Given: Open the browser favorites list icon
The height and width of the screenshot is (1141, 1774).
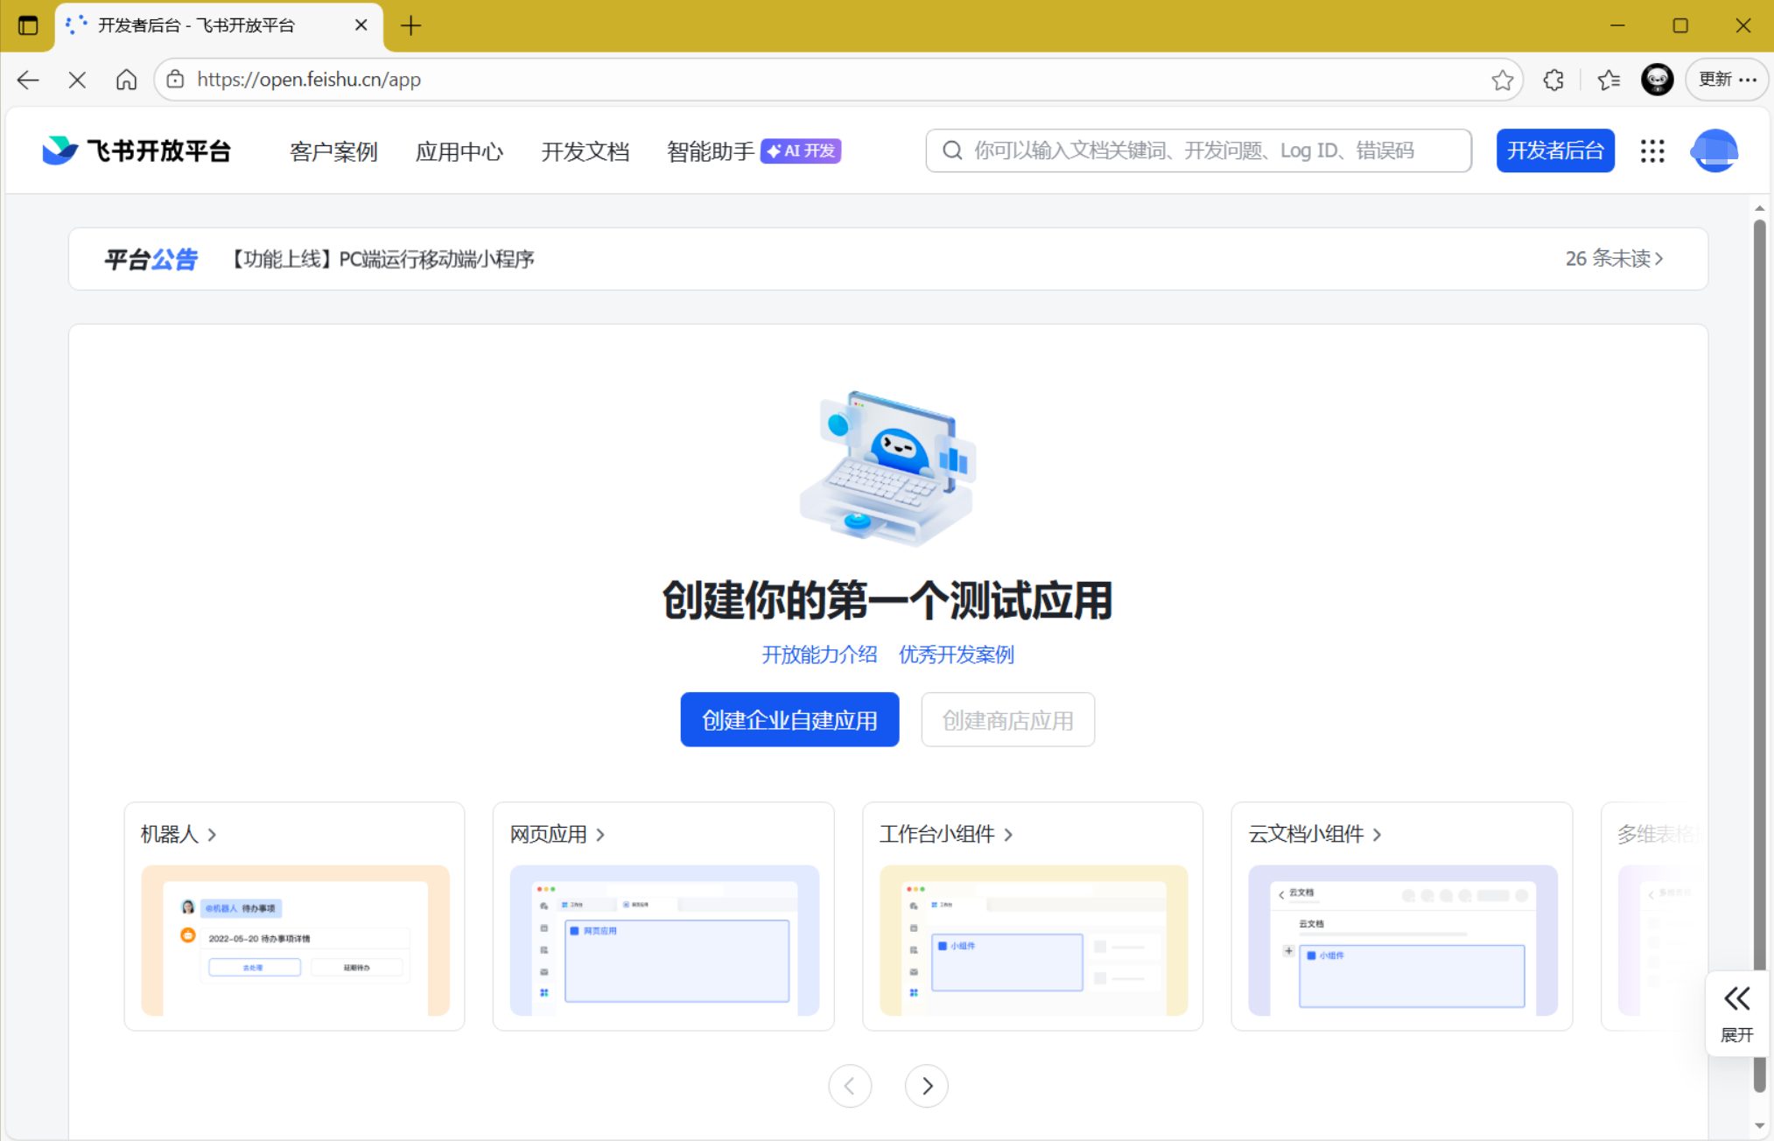Looking at the screenshot, I should tap(1608, 80).
